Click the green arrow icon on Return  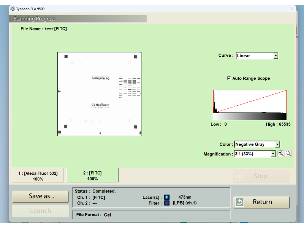(x=239, y=202)
